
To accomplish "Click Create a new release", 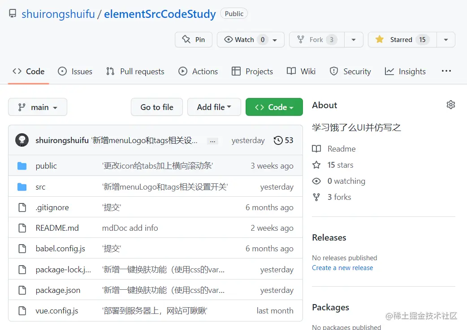I will pos(342,268).
